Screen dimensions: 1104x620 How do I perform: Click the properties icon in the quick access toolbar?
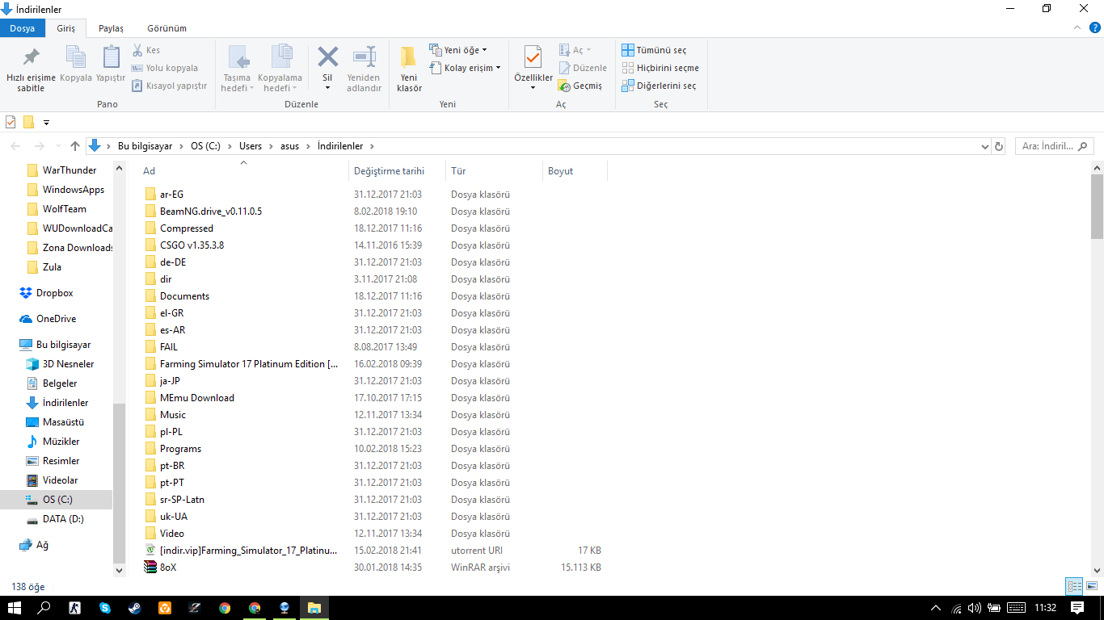[x=11, y=122]
